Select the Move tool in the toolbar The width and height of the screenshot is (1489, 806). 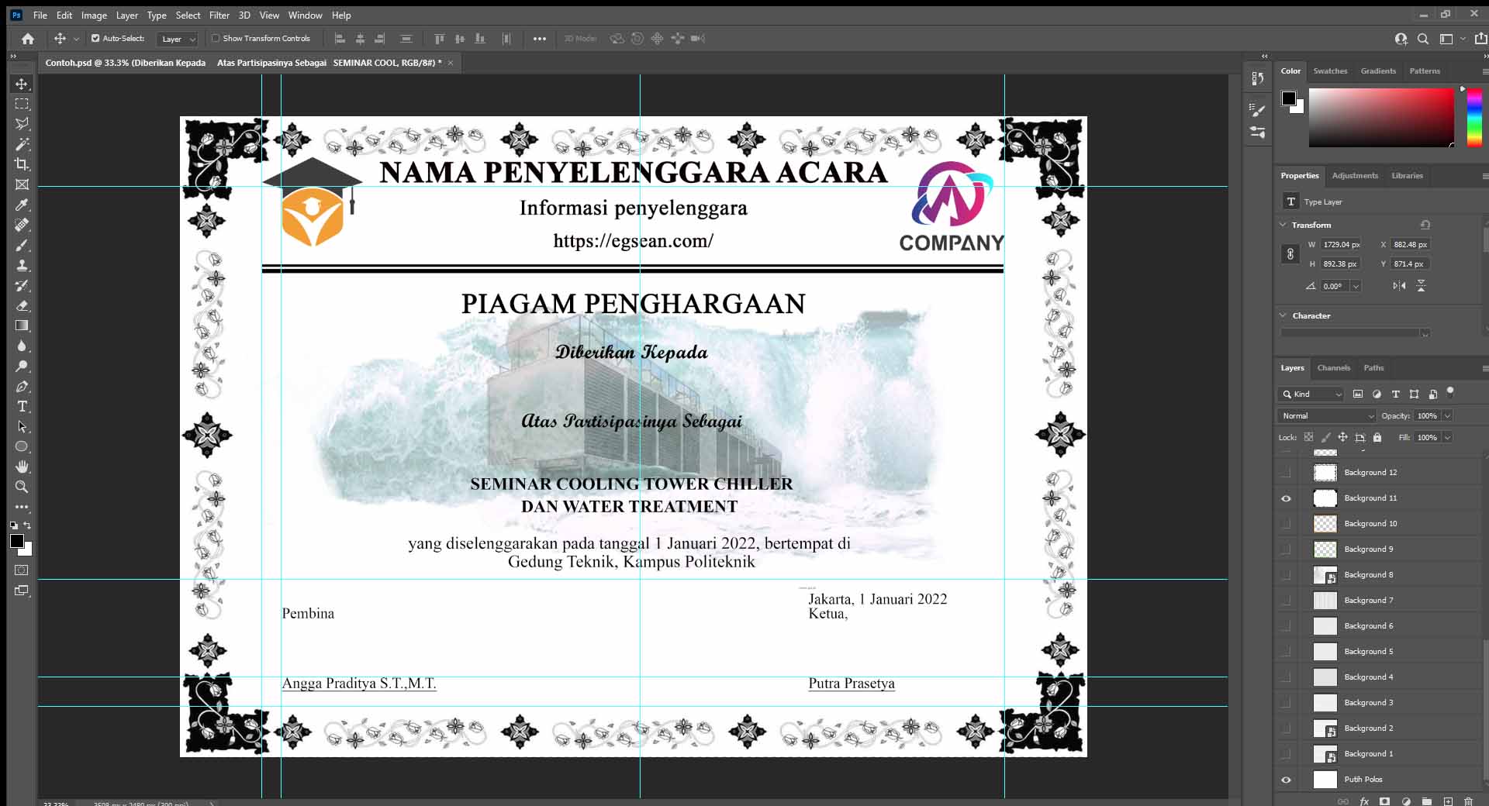(x=22, y=84)
